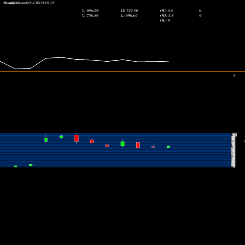Click the thin red doji candle
The width and height of the screenshot is (245, 245).
[153, 147]
